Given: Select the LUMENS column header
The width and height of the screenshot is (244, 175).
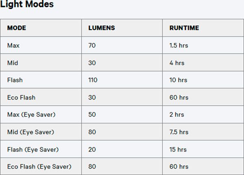Looking at the screenshot, I should point(101,28).
